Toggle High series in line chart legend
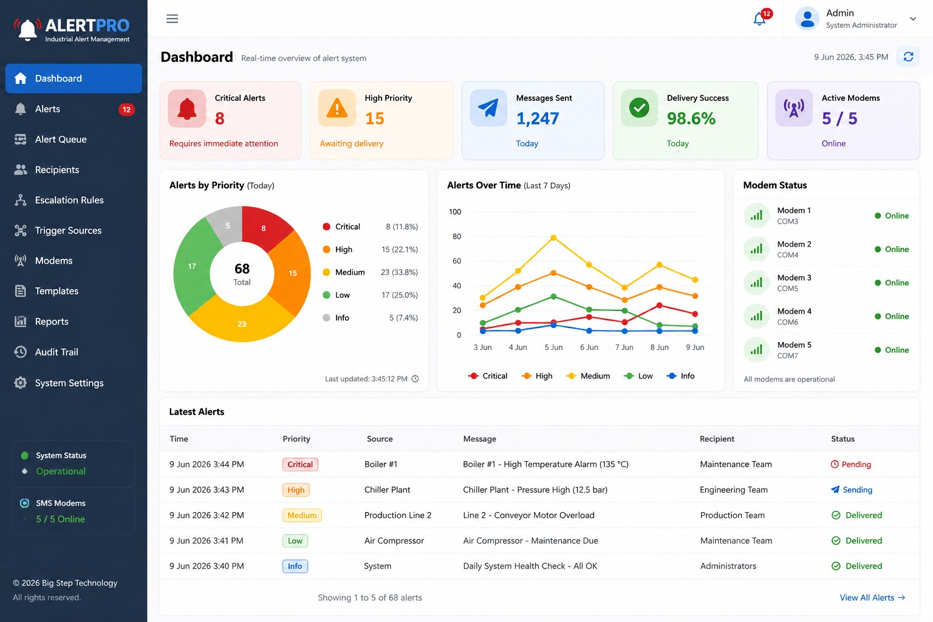Viewport: 933px width, 622px height. (537, 376)
